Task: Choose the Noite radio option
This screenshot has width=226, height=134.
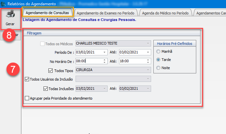Action: point(159,68)
